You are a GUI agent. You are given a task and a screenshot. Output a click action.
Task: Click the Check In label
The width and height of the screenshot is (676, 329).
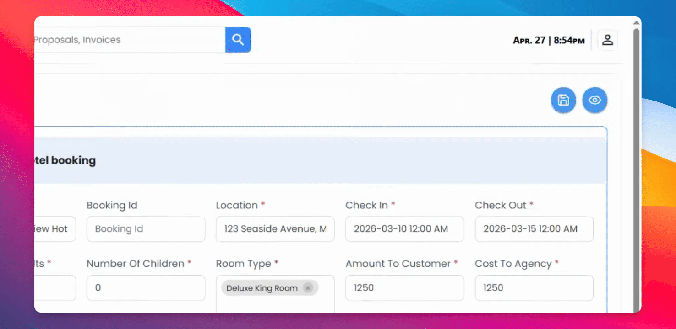(x=370, y=205)
